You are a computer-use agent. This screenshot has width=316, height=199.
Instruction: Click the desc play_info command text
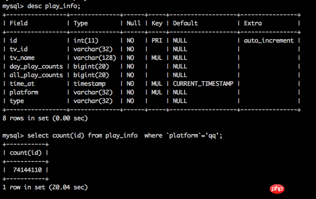[x=54, y=6]
